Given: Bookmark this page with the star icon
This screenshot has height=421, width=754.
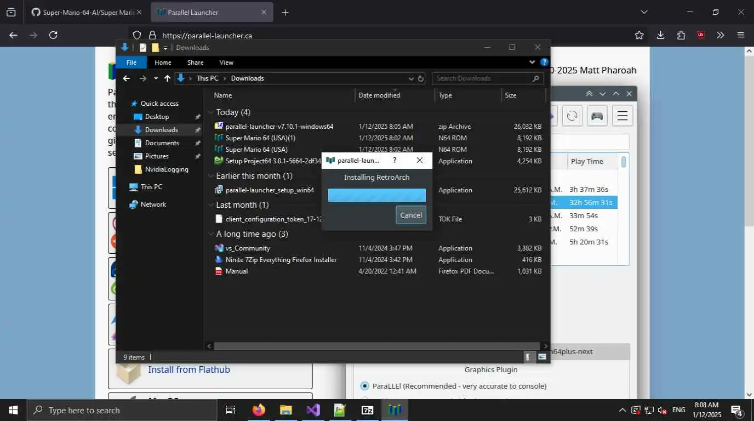Looking at the screenshot, I should click(x=639, y=35).
